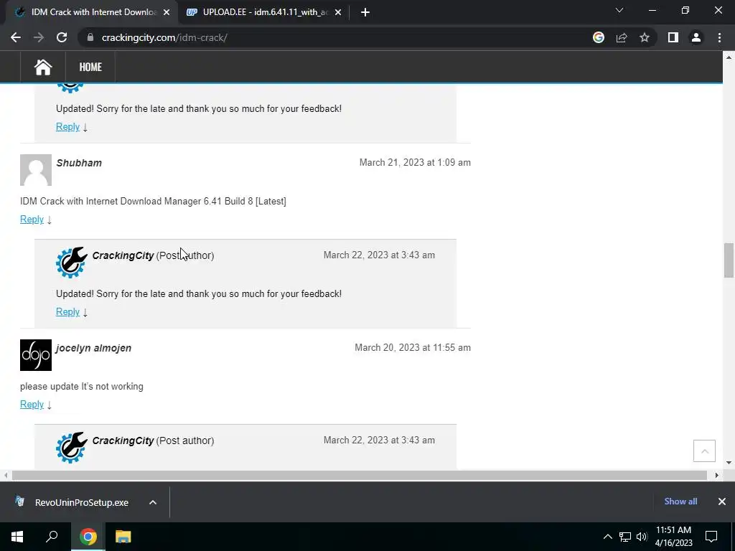Open the Windows notification center
Image resolution: width=735 pixels, height=551 pixels.
coord(711,537)
